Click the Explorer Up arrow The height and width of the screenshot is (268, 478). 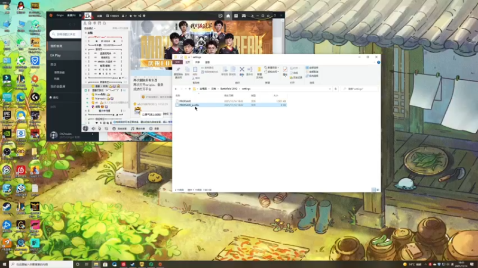click(189, 89)
